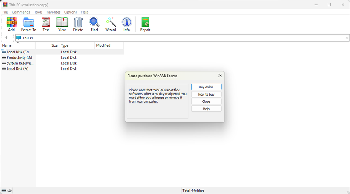The height and width of the screenshot is (194, 350).
Task: Show archive Info icon
Action: (x=126, y=22)
